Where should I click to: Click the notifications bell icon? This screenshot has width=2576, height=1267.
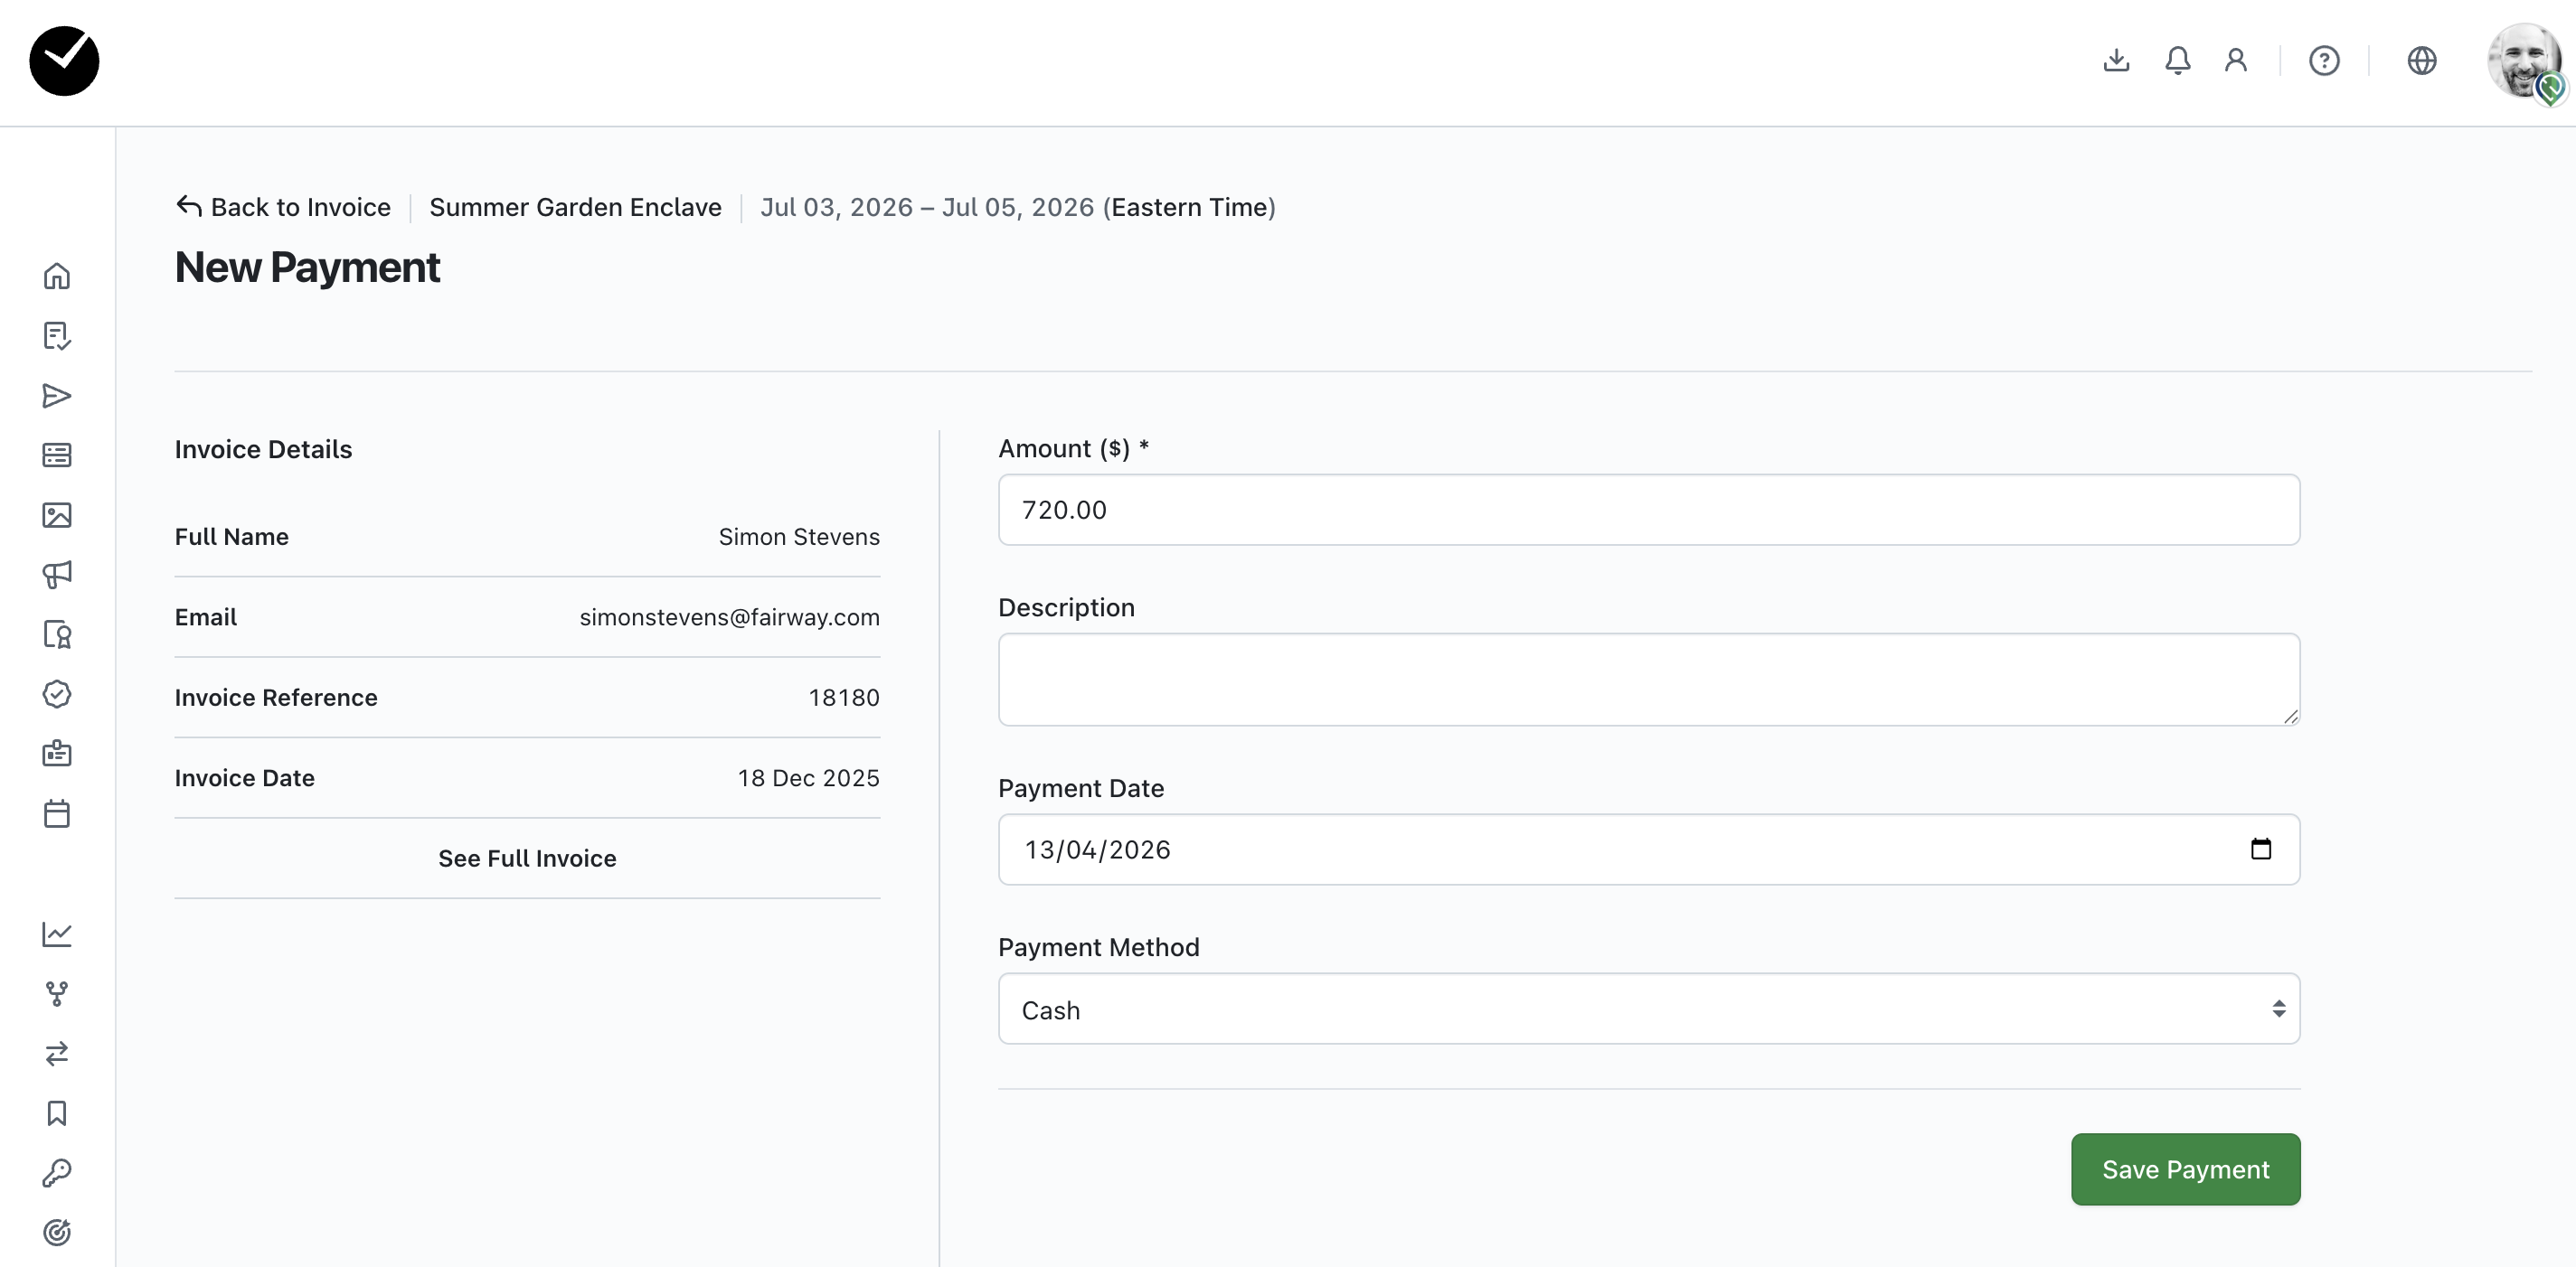tap(2177, 61)
